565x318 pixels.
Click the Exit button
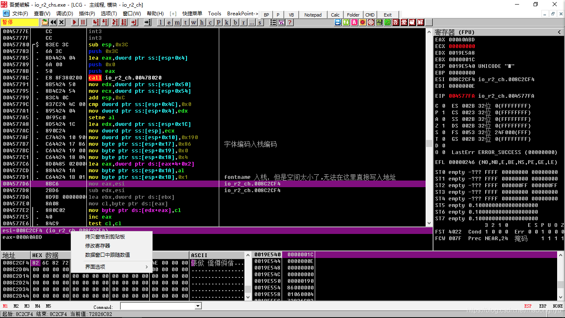click(x=388, y=15)
